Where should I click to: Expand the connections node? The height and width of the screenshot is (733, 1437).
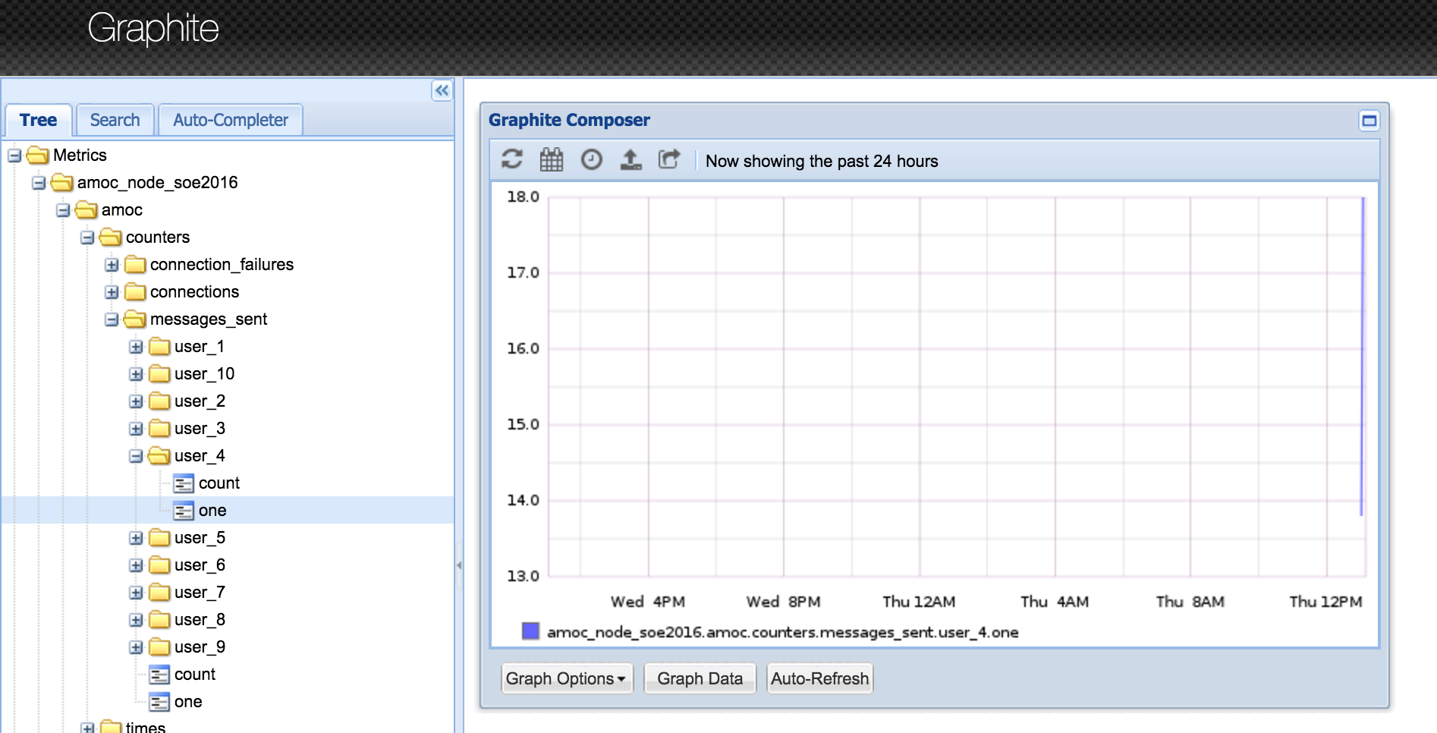112,292
